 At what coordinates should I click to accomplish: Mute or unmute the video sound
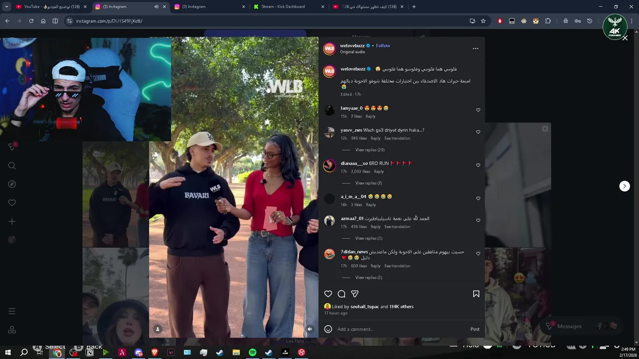pyautogui.click(x=310, y=329)
